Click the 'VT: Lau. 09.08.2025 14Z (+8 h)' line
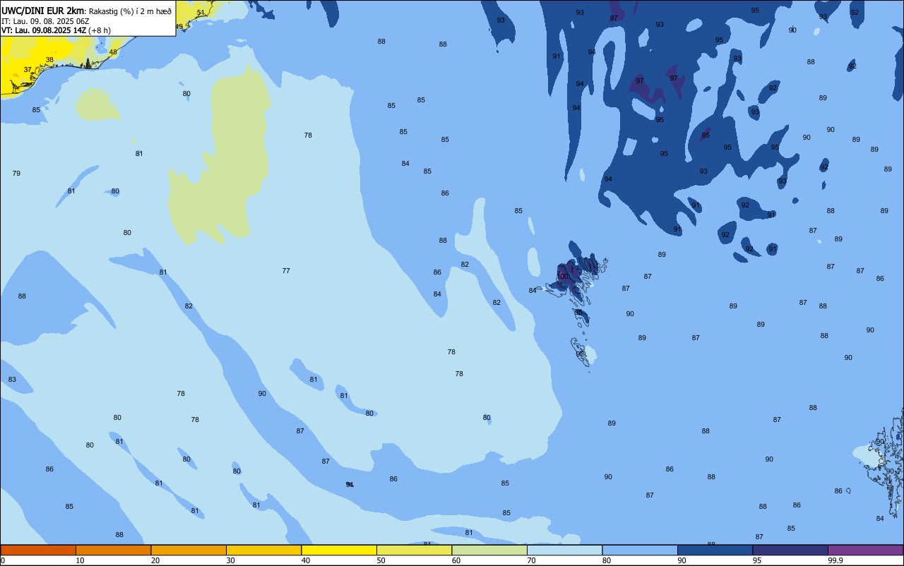The height and width of the screenshot is (566, 904). (x=56, y=30)
